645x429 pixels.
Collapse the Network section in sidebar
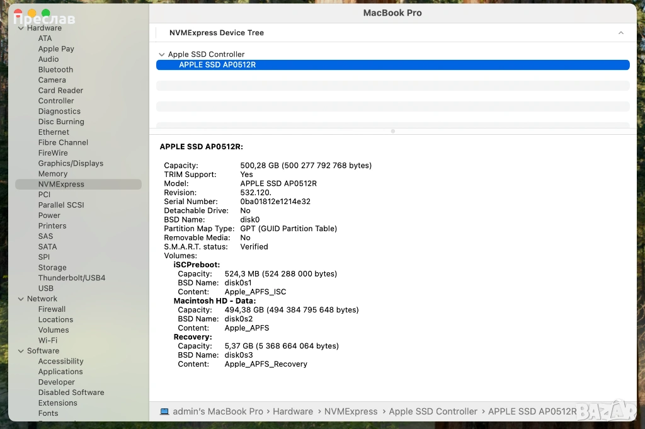pyautogui.click(x=21, y=299)
